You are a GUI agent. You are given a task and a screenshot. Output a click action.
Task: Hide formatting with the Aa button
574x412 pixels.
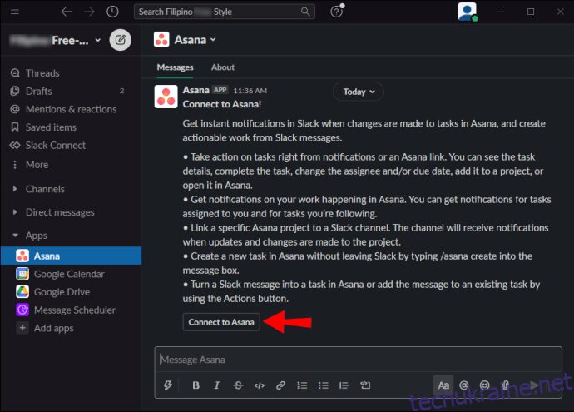[443, 385]
